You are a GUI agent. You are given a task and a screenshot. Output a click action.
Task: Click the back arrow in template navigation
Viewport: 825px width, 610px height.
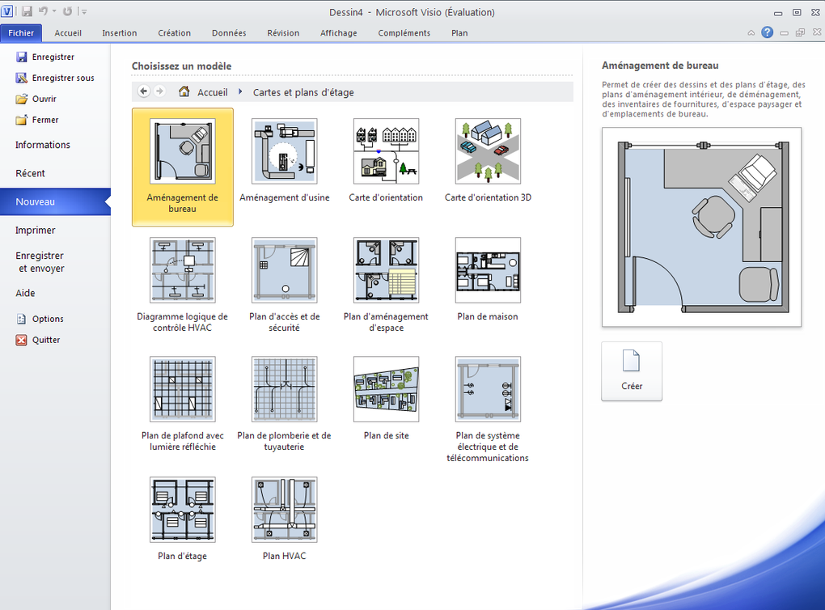coord(144,91)
